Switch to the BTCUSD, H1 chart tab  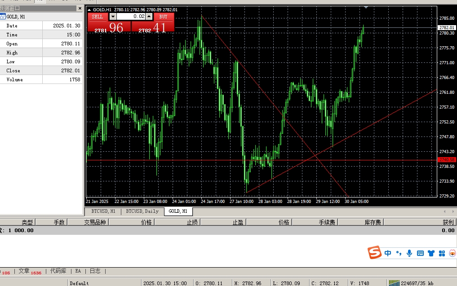[103, 211]
